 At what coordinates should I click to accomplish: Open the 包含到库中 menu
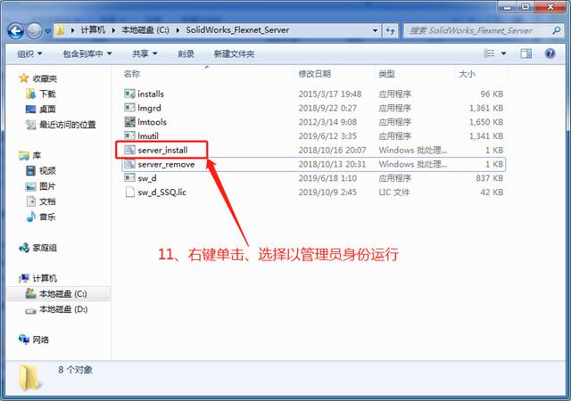click(87, 53)
